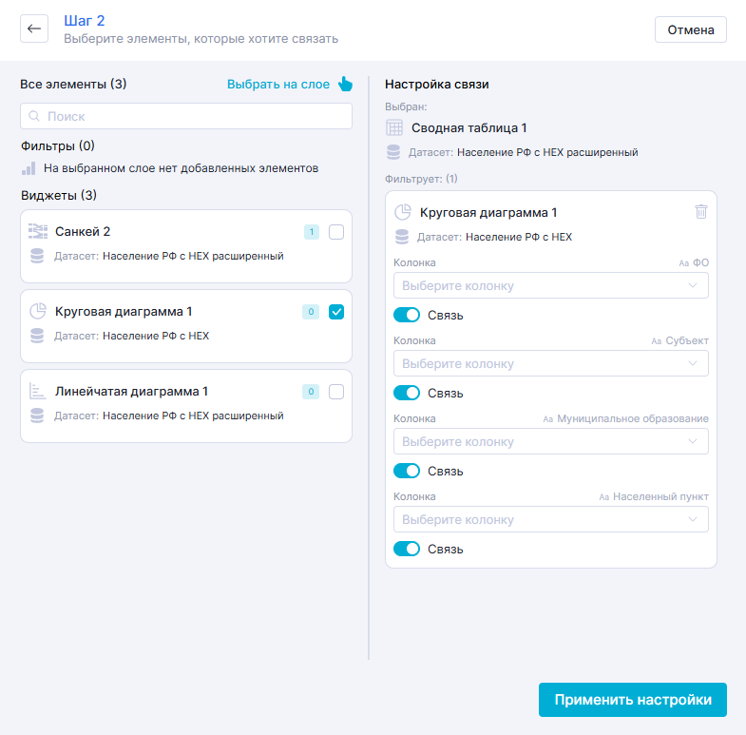
Task: Click the Выбрать на слое link
Action: [x=277, y=84]
